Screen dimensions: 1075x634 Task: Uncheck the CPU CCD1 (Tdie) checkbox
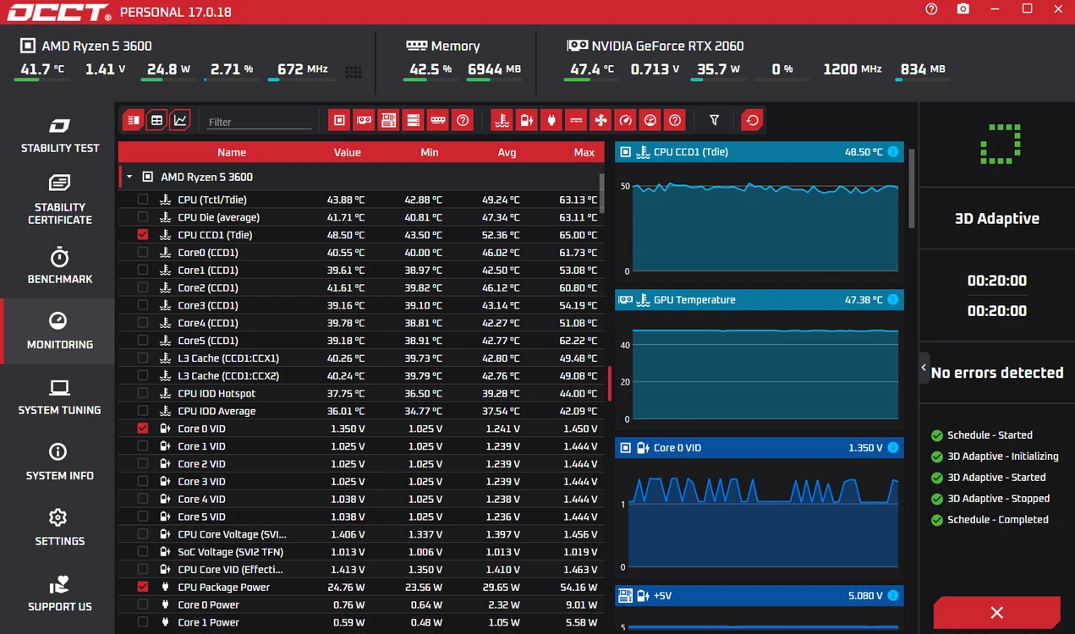(142, 235)
